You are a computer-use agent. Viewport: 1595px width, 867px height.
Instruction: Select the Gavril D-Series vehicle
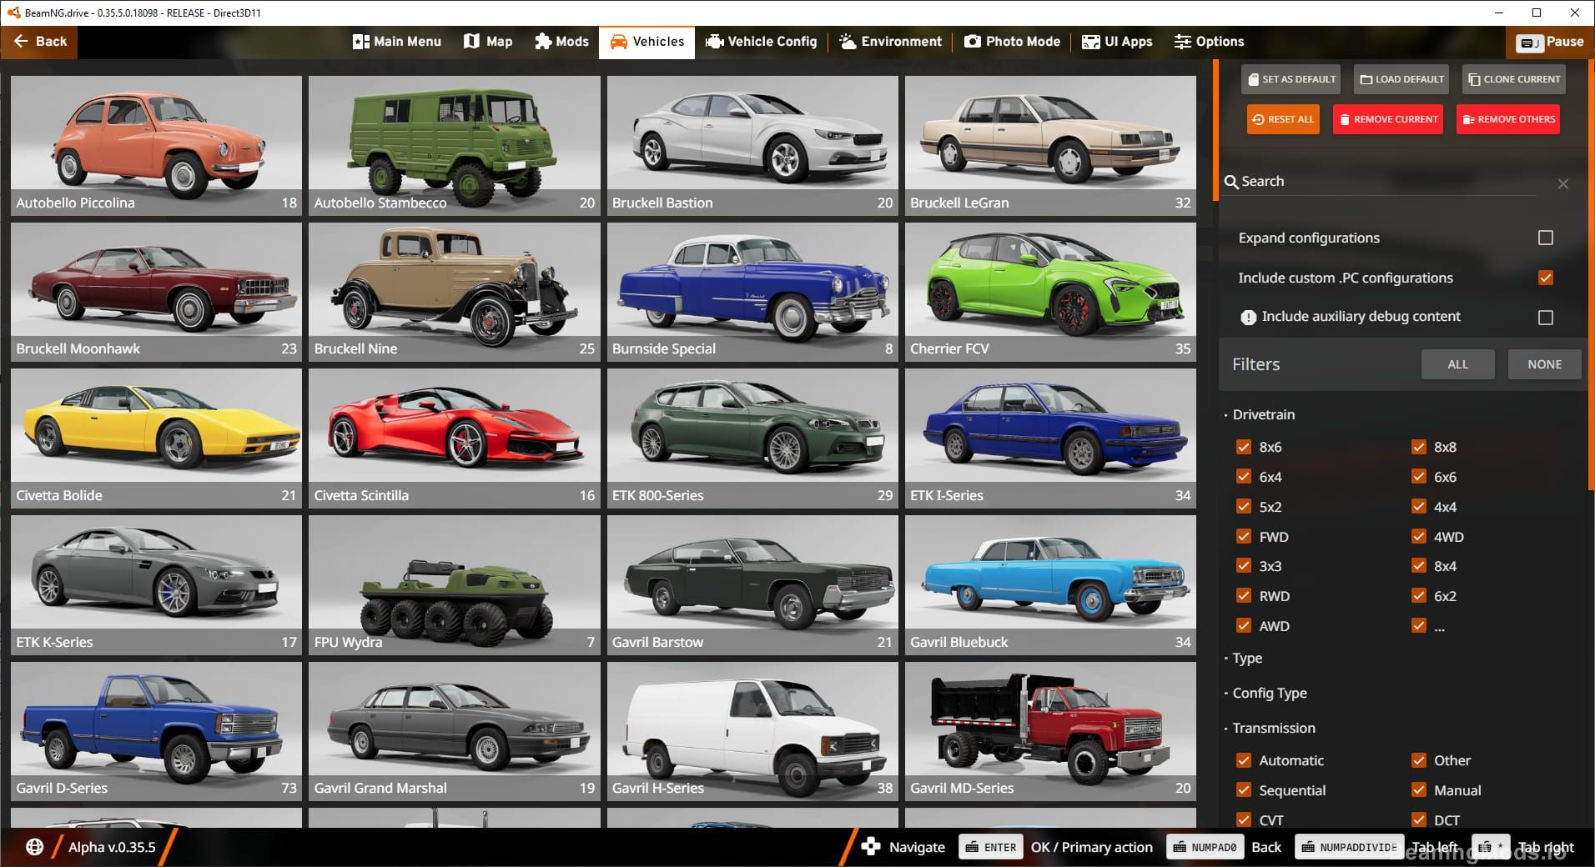156,731
